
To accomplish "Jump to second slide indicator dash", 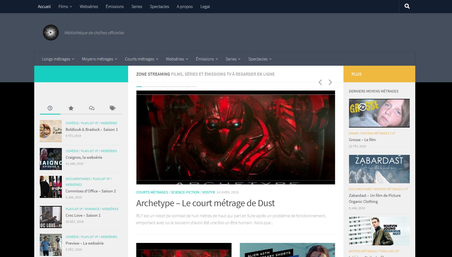I will tap(145, 87).
